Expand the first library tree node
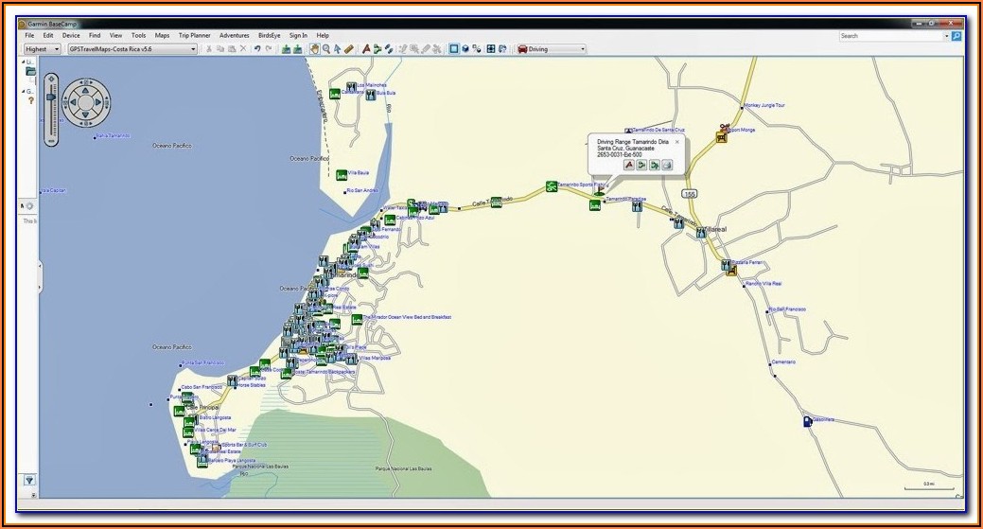 coord(25,62)
